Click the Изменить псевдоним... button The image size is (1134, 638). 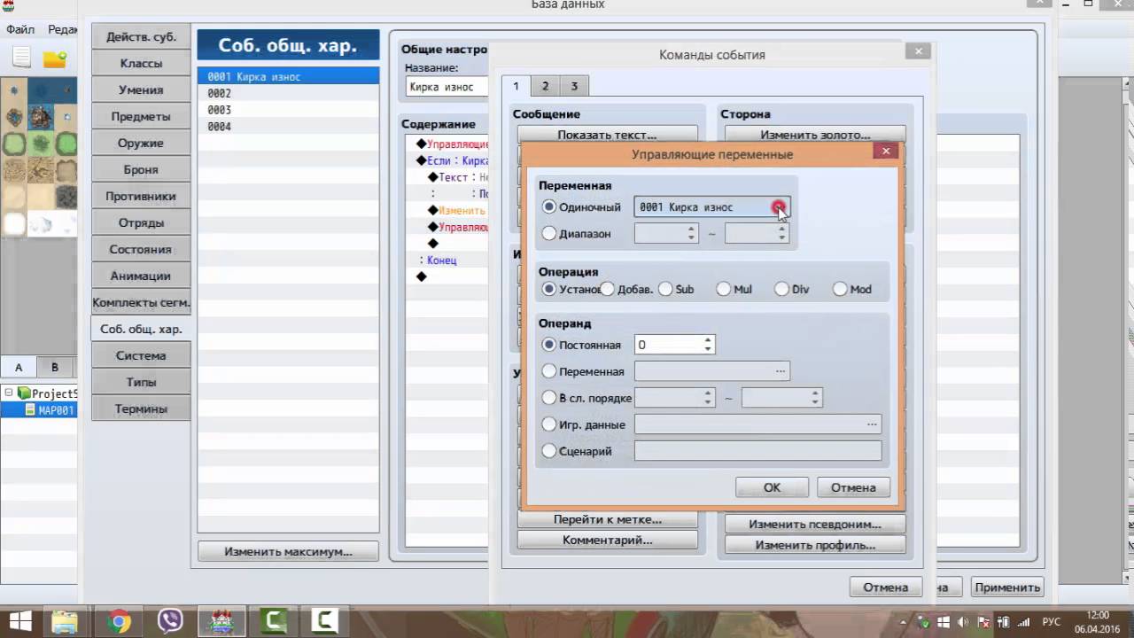[x=815, y=524]
